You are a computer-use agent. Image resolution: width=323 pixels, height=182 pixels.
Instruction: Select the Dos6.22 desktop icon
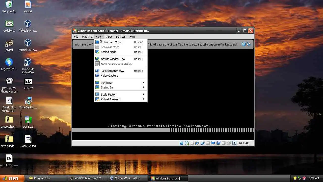coord(28,122)
